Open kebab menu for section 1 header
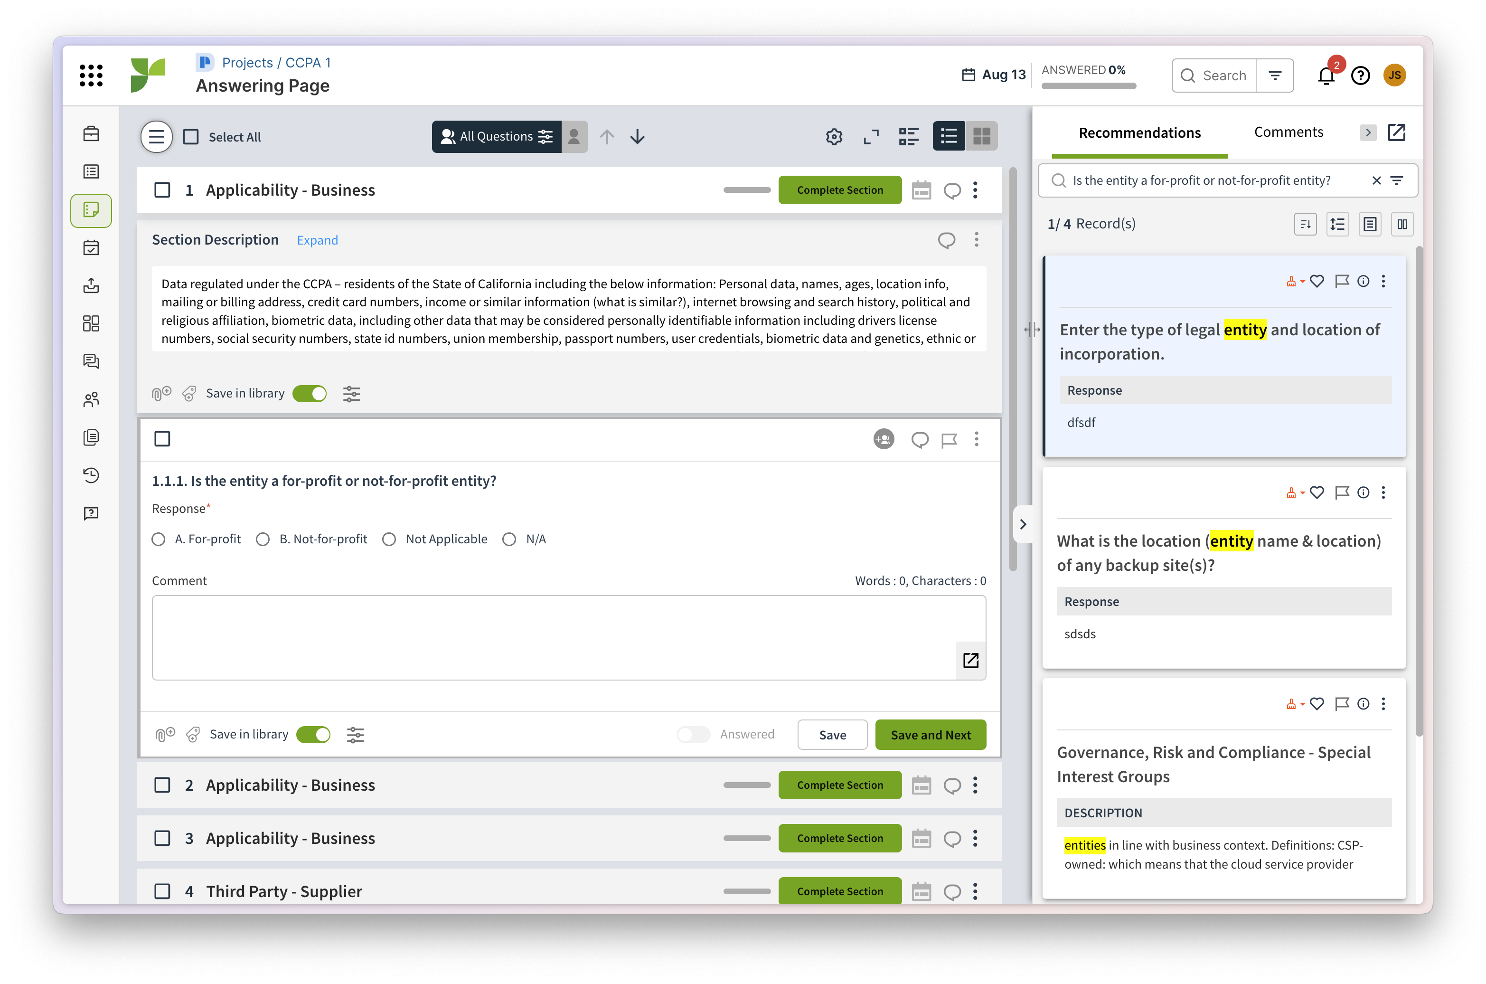This screenshot has width=1486, height=984. (975, 190)
